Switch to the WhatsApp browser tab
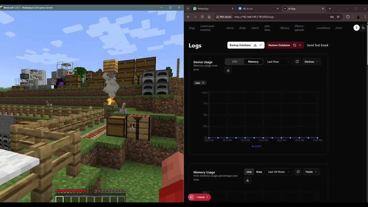Screen dimensions: 368x207 tap(203, 9)
